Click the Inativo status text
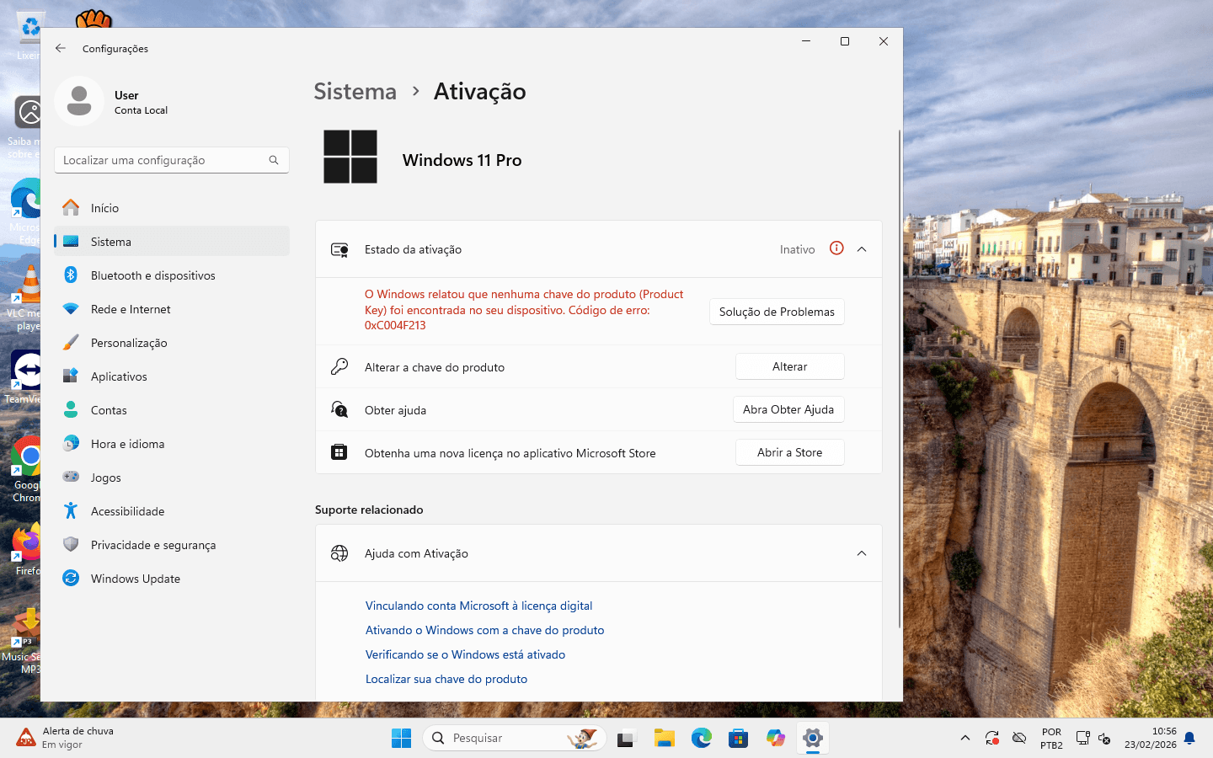The image size is (1213, 758). point(797,249)
